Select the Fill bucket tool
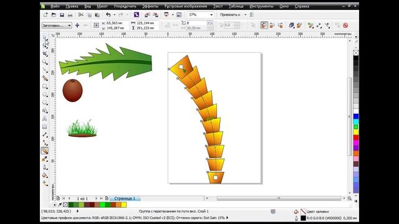The width and height of the screenshot is (399, 224). pyautogui.click(x=45, y=175)
